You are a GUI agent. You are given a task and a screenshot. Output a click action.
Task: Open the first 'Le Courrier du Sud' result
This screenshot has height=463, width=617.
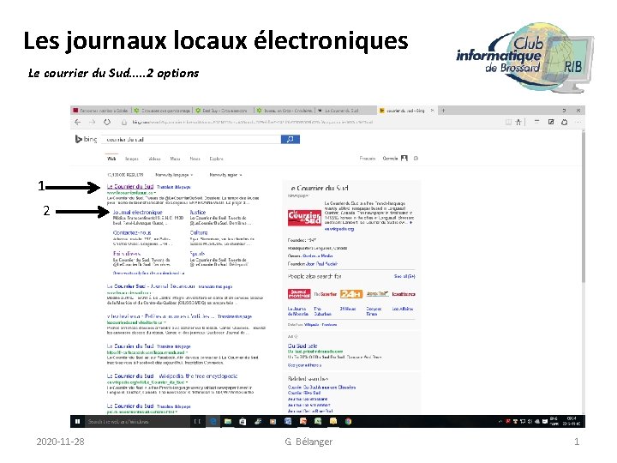click(x=130, y=187)
